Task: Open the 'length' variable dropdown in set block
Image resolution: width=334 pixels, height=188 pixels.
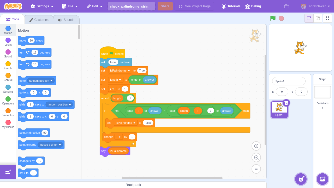Action: pos(116,80)
